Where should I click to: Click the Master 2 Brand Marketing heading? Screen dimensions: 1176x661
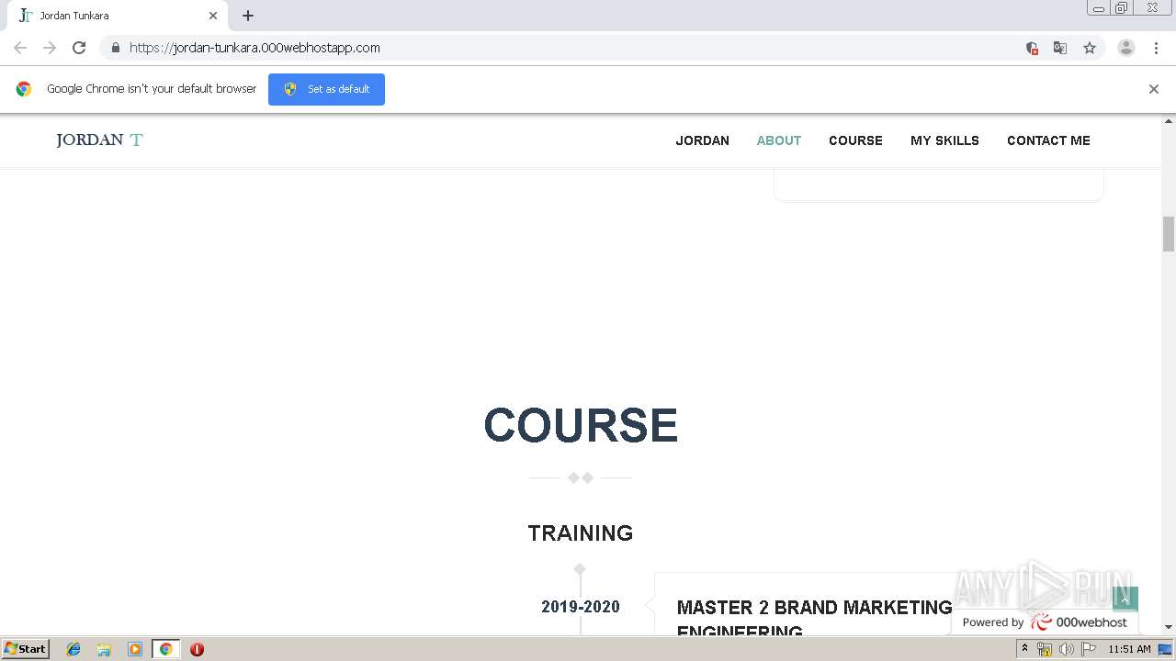[814, 619]
